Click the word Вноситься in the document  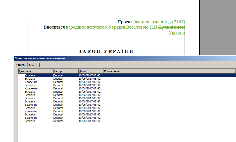coord(54,27)
